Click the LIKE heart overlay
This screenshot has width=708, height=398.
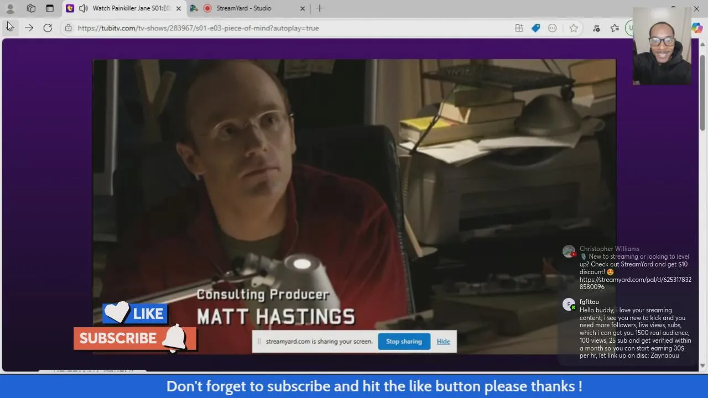(x=134, y=313)
